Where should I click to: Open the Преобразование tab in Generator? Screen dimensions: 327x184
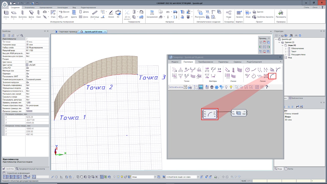206,62
